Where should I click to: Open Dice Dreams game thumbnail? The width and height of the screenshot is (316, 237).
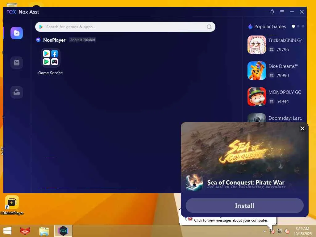tap(257, 71)
